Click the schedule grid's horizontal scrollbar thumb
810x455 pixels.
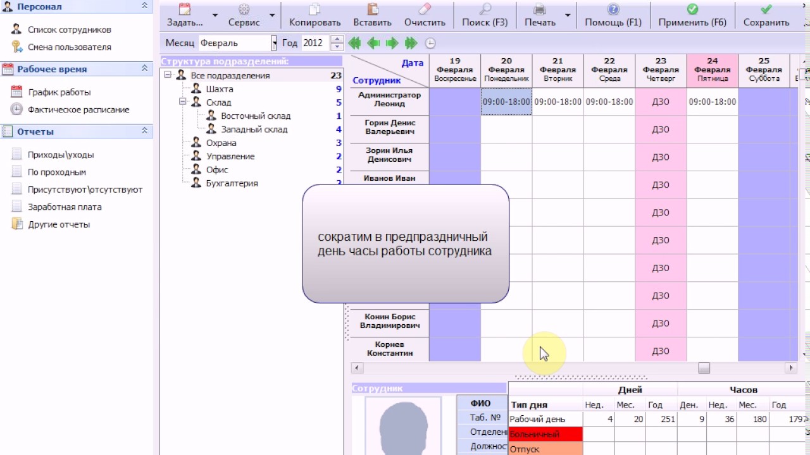pyautogui.click(x=704, y=368)
